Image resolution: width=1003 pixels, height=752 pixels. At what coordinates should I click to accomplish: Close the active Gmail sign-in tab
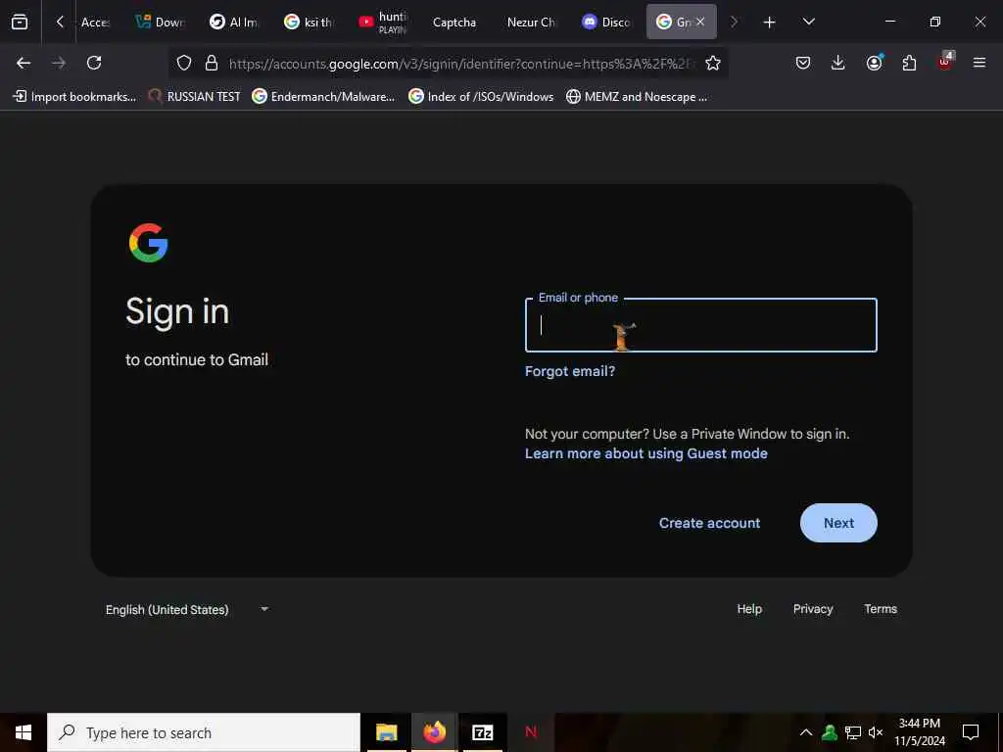point(700,22)
